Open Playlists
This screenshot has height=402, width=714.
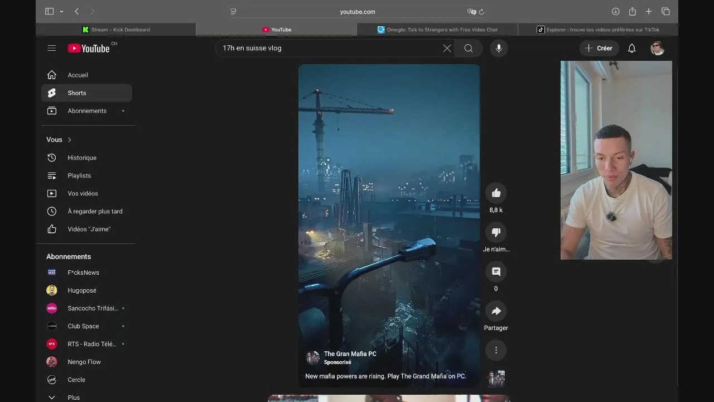(x=86, y=175)
